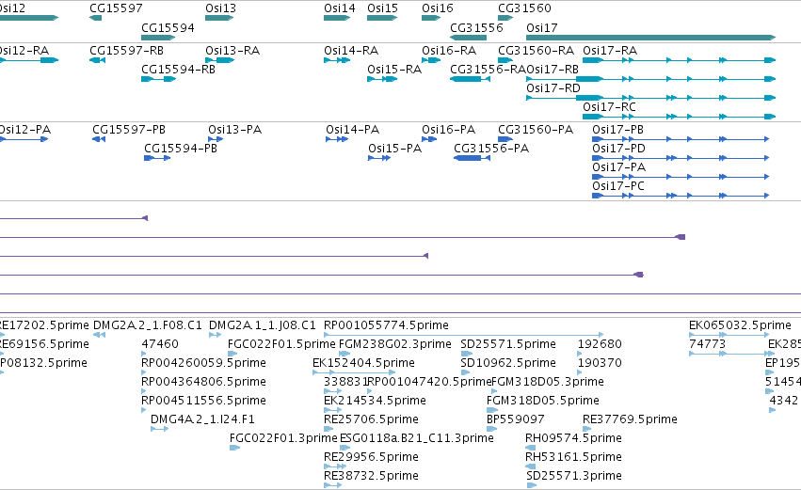Select protein Osi14-PA label
The height and width of the screenshot is (490, 801).
click(352, 130)
